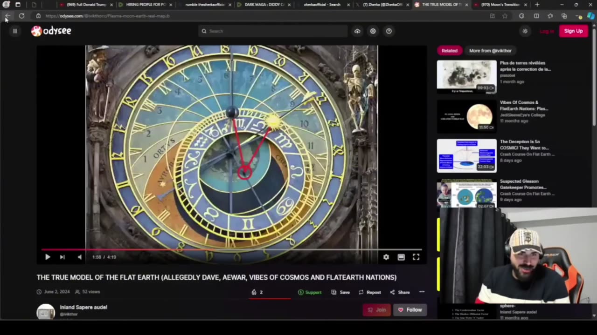Bookmark the page with the star icon
Viewport: 597px width, 335px height.
click(x=505, y=16)
